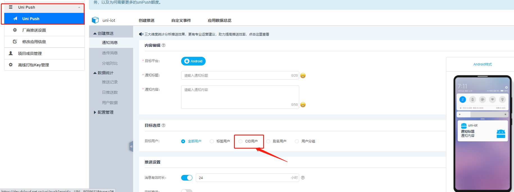Open 日推送数 in the side tree
514x192 pixels.
pos(110,92)
